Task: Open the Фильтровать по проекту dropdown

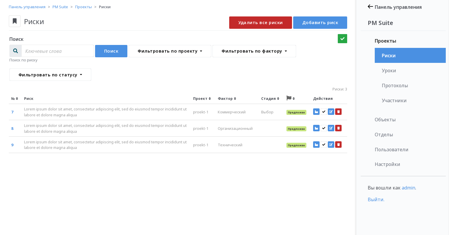Action: click(170, 51)
